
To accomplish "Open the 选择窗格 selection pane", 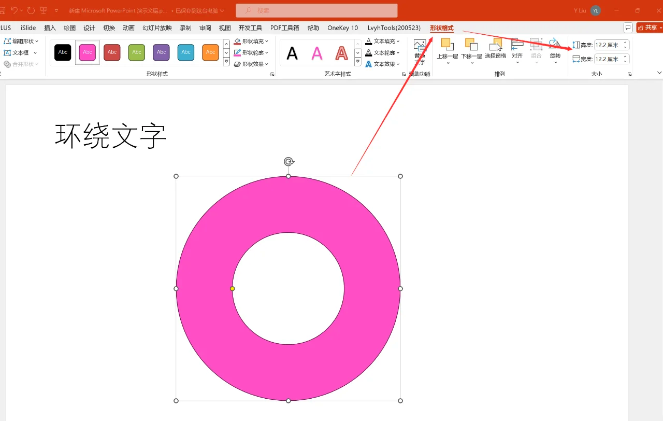I will 496,48.
